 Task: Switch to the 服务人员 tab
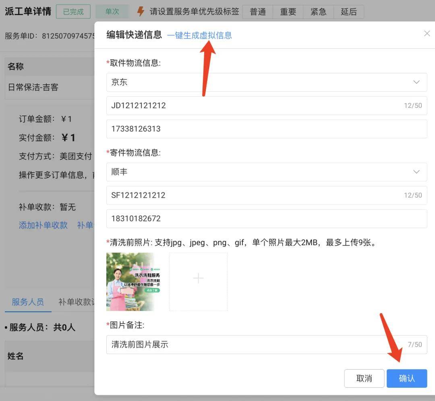(x=28, y=302)
